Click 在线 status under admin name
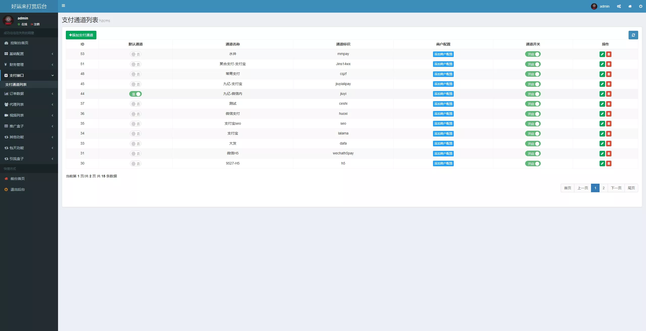Image resolution: width=646 pixels, height=331 pixels. click(x=22, y=24)
